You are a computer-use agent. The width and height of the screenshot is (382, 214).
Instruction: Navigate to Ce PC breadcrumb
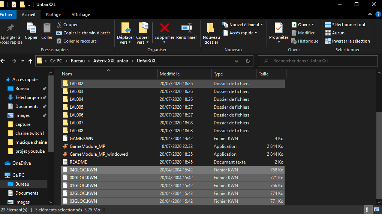(x=56, y=61)
